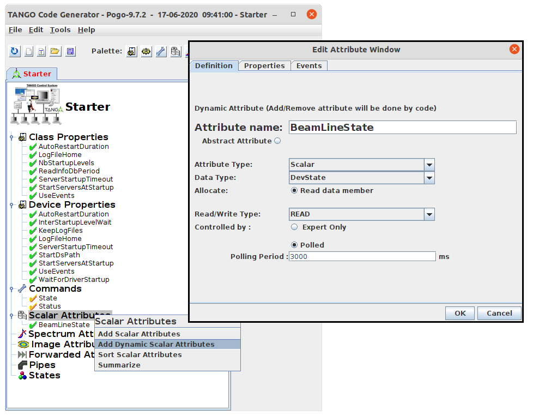This screenshot has width=545, height=416.
Task: Toggle the Abstract Attribute radio button
Action: (277, 141)
